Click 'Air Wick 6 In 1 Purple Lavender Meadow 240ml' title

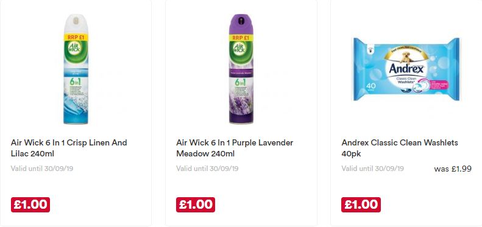(235, 148)
